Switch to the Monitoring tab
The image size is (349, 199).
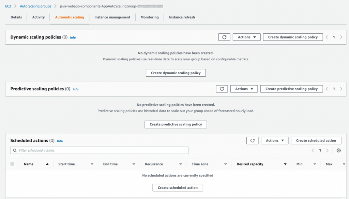[149, 17]
